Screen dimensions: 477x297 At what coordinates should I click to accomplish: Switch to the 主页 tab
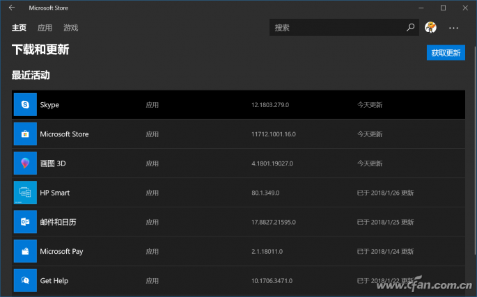[x=19, y=28]
